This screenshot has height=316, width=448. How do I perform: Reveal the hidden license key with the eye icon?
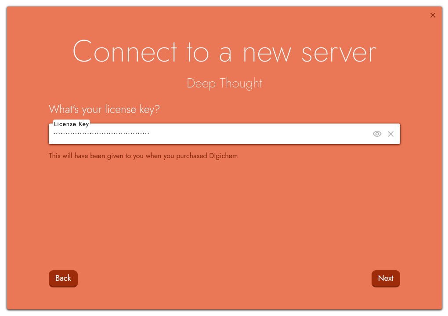377,134
